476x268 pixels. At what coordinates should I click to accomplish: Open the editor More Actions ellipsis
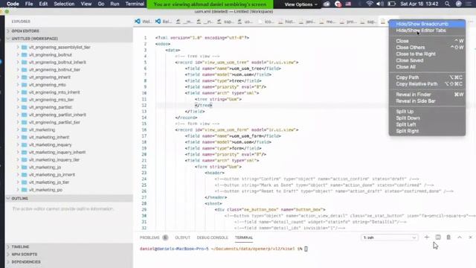pyautogui.click(x=471, y=22)
